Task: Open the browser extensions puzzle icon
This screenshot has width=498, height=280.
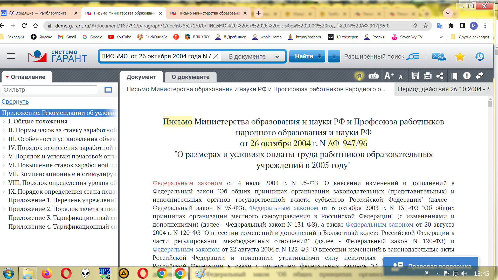Action: [x=451, y=26]
